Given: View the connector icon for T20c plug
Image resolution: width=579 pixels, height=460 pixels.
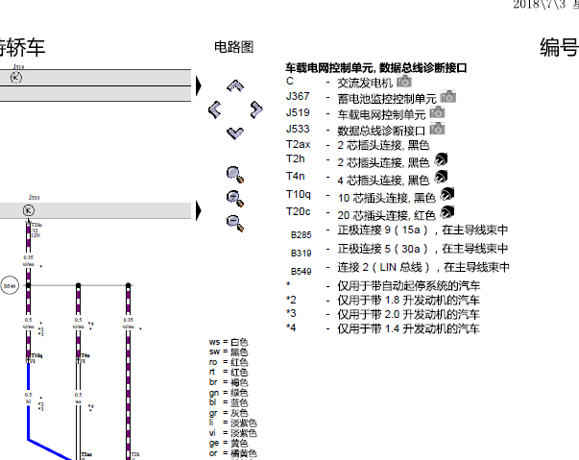Looking at the screenshot, I should (447, 212).
